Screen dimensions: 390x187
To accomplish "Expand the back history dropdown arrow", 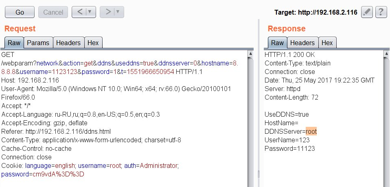I will point(90,12).
